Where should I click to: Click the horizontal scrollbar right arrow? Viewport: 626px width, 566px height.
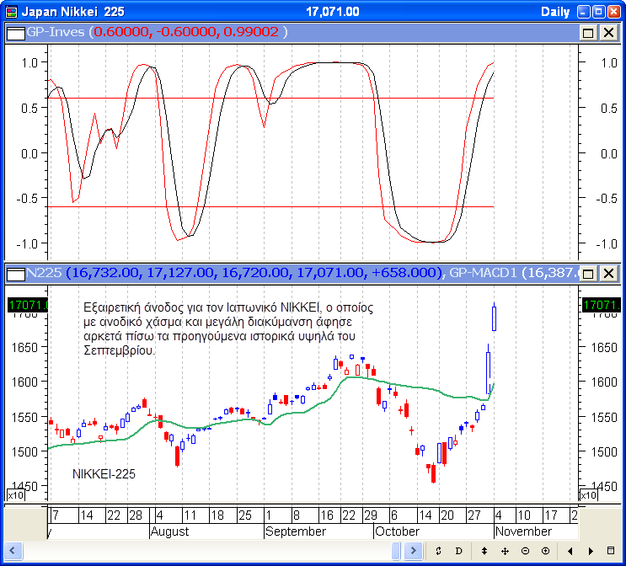(x=414, y=551)
